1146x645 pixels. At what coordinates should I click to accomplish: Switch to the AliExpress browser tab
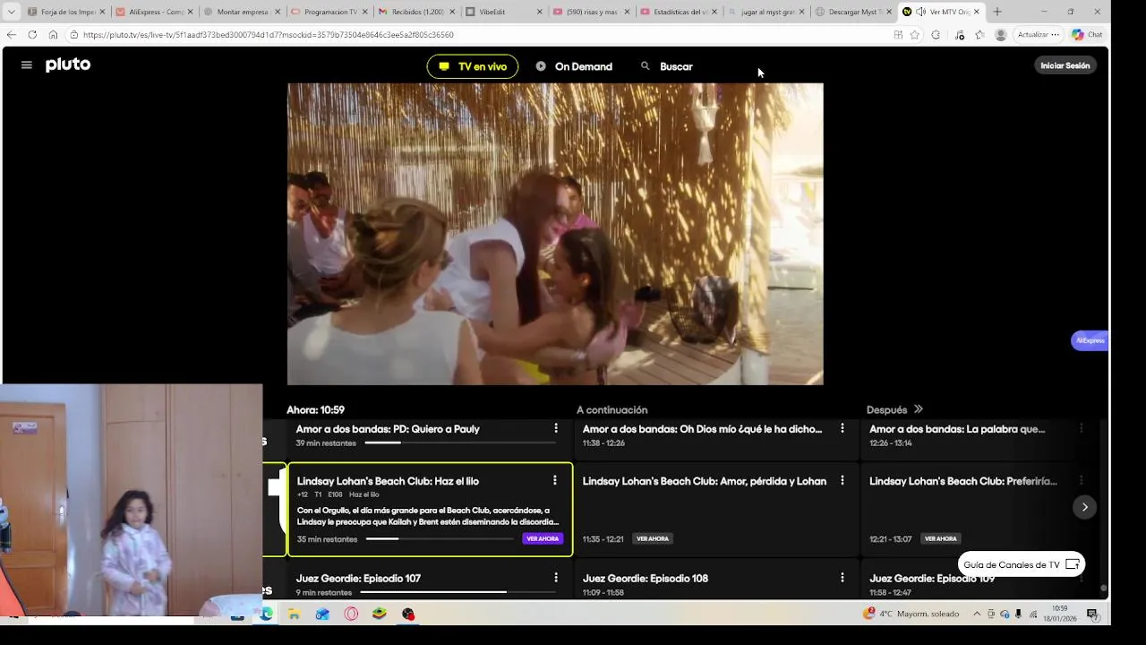point(155,12)
